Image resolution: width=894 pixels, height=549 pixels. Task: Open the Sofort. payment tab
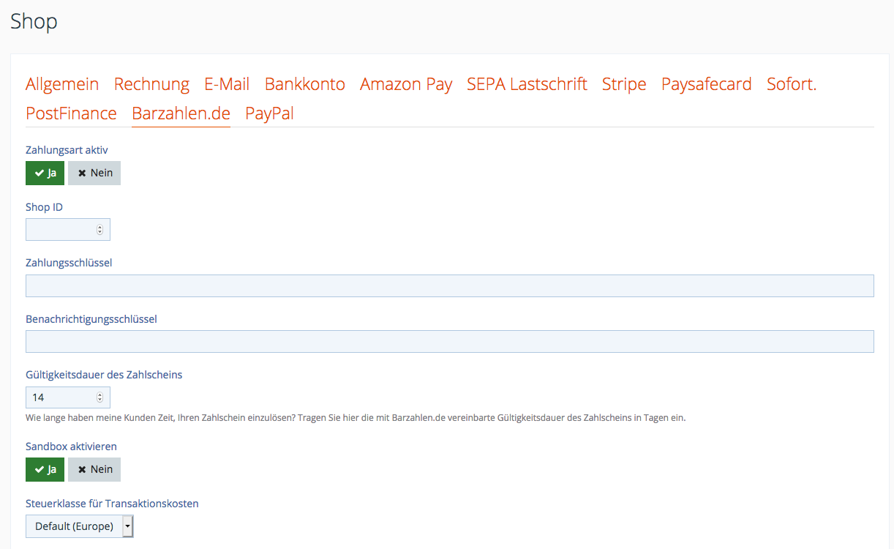[791, 84]
